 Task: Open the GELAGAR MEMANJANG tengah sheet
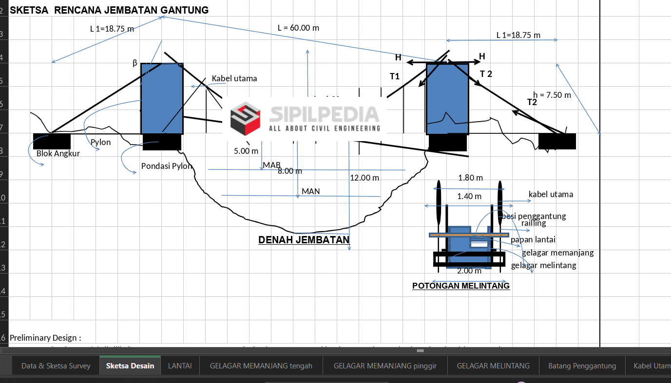(261, 366)
